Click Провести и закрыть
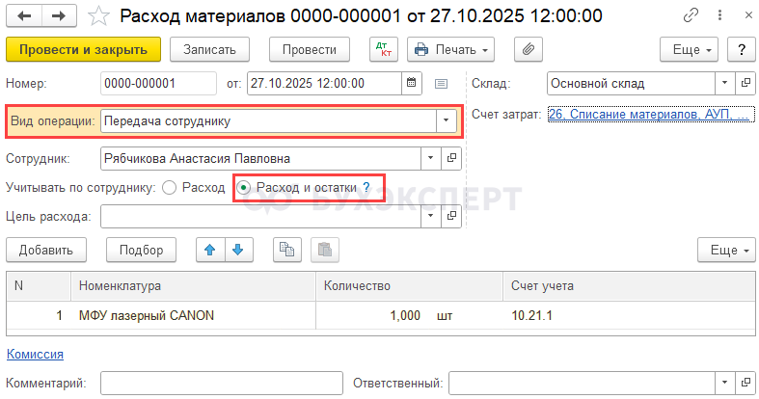The image size is (759, 399). pos(83,49)
